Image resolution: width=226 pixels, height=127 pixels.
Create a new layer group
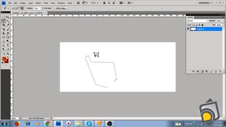pyautogui.click(x=211, y=72)
